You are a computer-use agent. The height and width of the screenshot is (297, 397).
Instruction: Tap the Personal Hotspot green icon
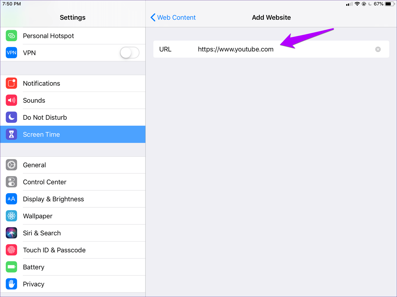pyautogui.click(x=11, y=36)
